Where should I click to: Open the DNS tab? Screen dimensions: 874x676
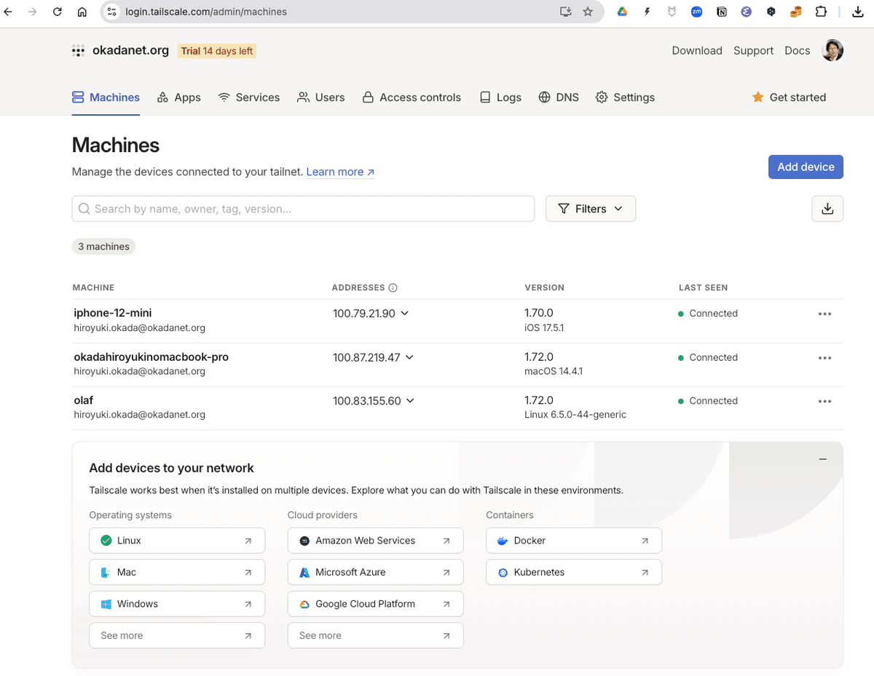click(x=559, y=98)
